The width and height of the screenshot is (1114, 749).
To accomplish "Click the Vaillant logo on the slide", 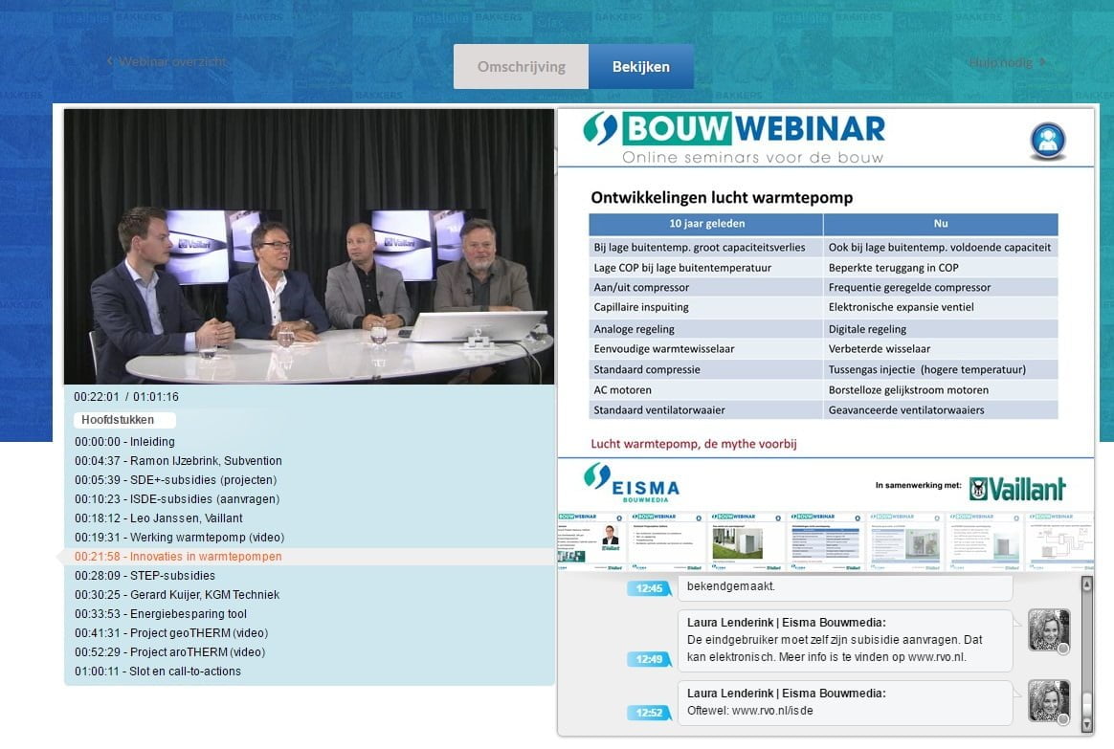I will tap(1017, 489).
